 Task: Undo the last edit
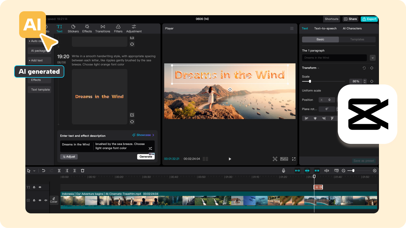click(x=44, y=170)
